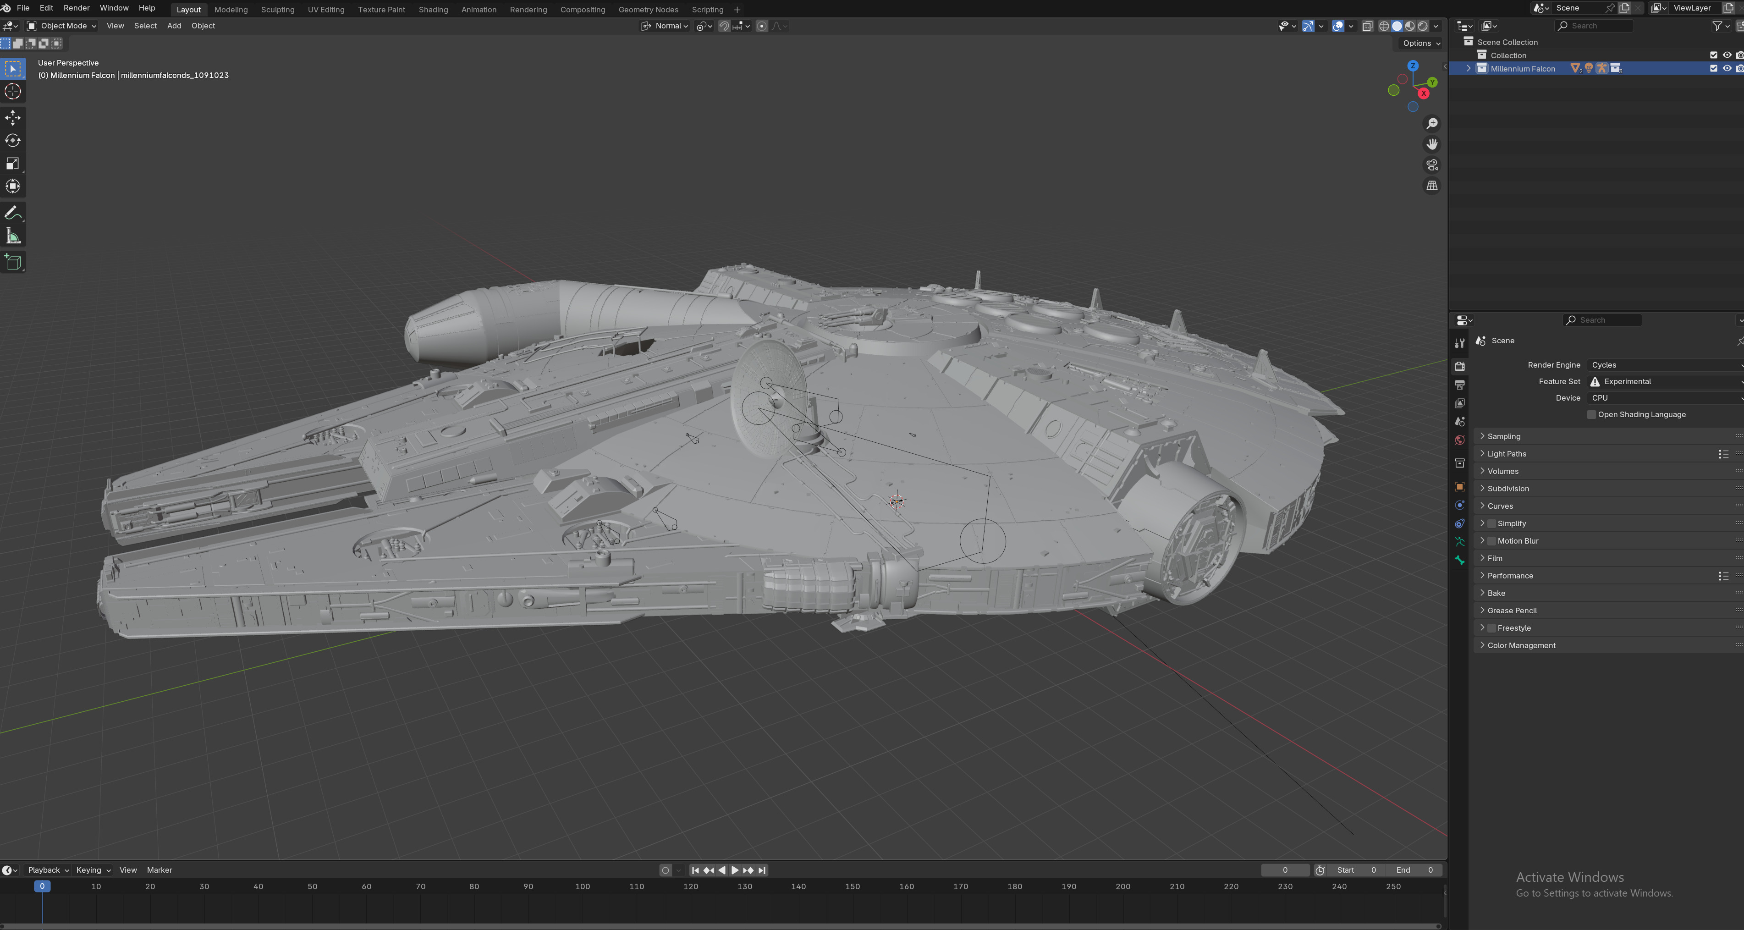Switch to the Shading workspace tab
Screen dimensions: 1744x930
tap(433, 10)
